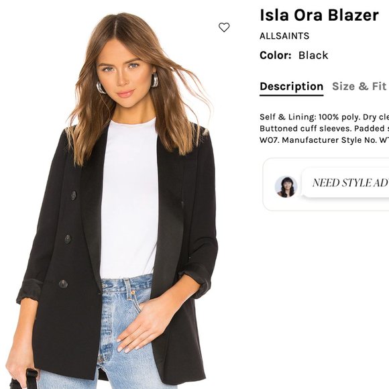Click the top button on black blazer
389x389 pixels.
tap(73, 195)
